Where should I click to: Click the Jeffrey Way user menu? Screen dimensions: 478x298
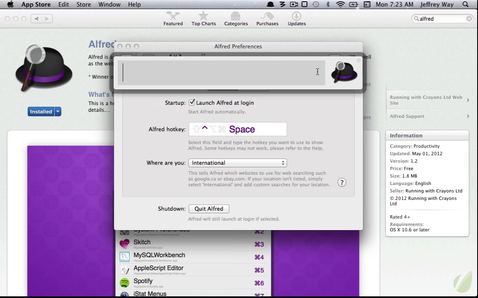[x=437, y=4]
